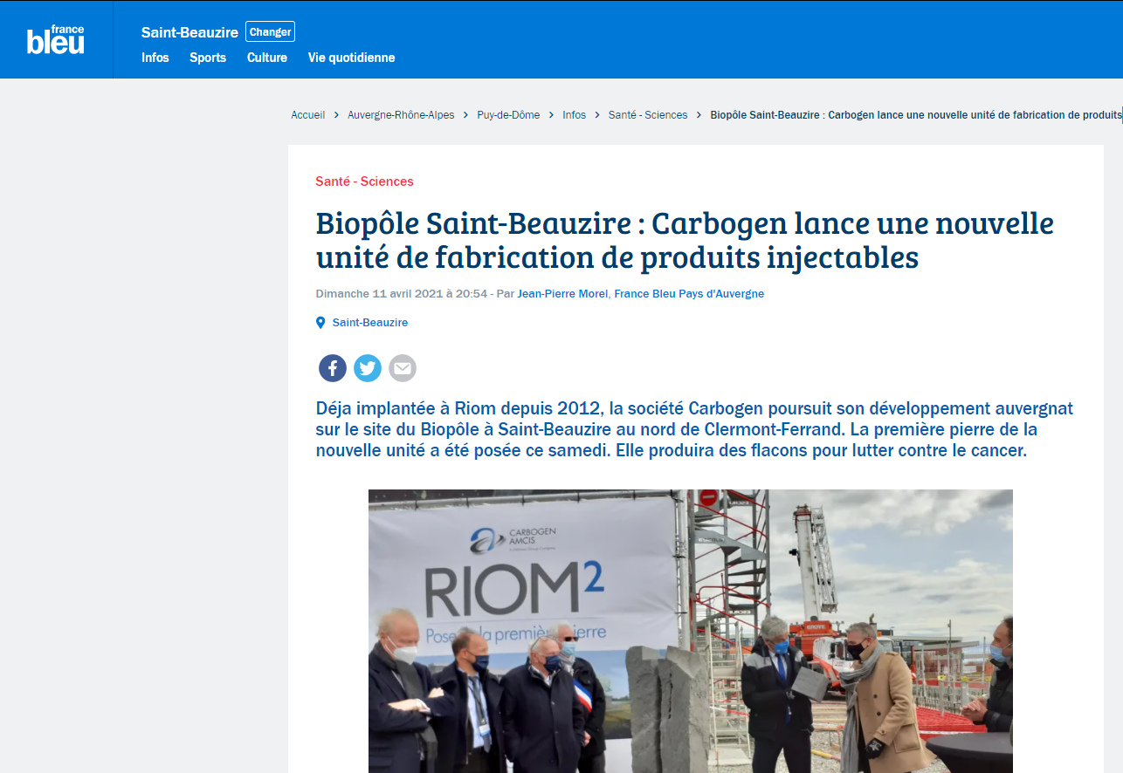Open the Saint-Beauzire location tag link
The image size is (1123, 773).
tap(370, 323)
